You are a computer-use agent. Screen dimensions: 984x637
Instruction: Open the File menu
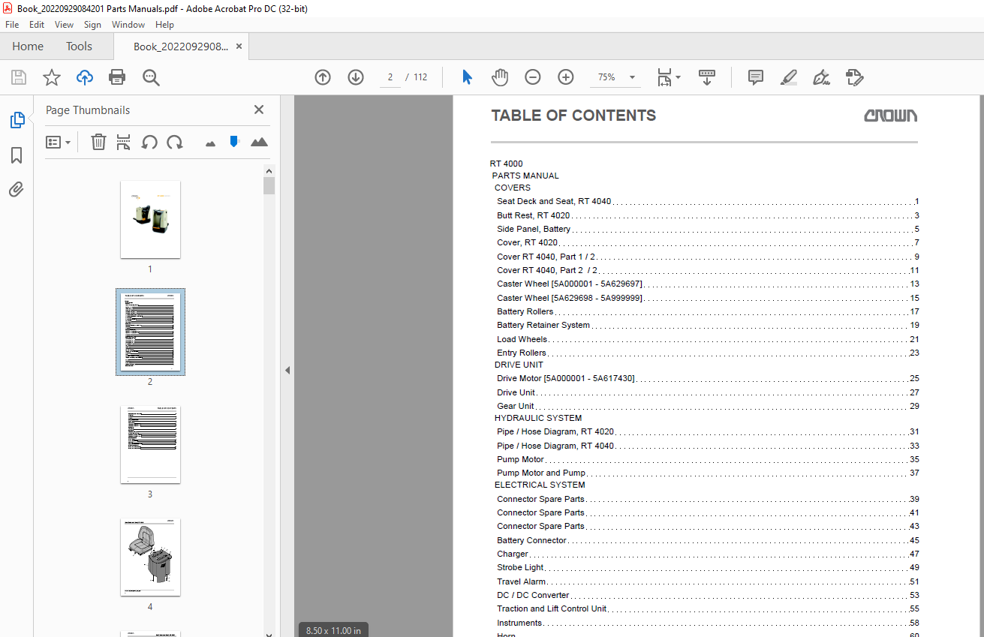tap(12, 25)
